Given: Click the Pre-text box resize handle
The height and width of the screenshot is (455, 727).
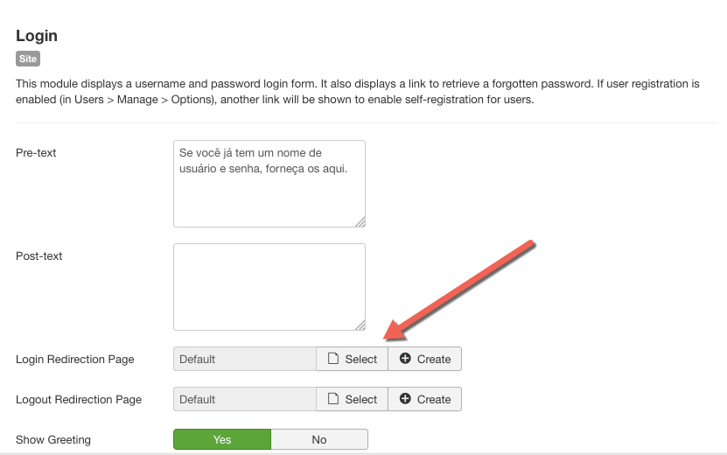Looking at the screenshot, I should (360, 221).
